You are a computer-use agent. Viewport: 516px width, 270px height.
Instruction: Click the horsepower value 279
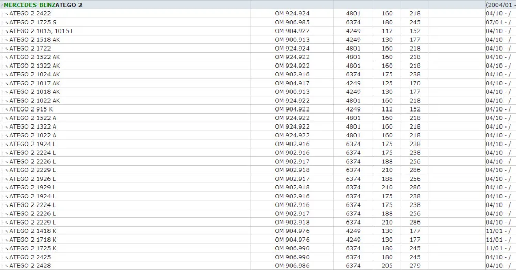[415, 266]
